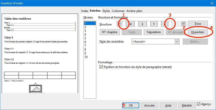Click the N° chapitre button
The height and width of the screenshot is (110, 216).
coord(110,32)
